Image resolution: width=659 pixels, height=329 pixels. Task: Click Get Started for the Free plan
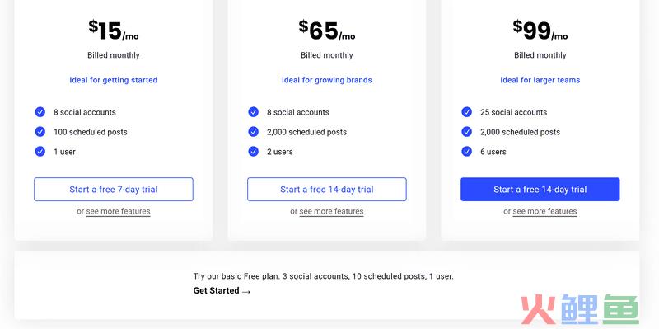click(x=216, y=291)
